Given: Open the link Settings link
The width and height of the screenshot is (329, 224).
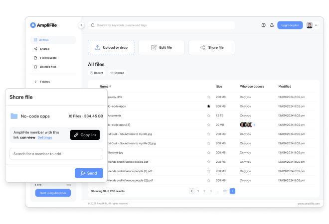Looking at the screenshot, I should 44,137.
